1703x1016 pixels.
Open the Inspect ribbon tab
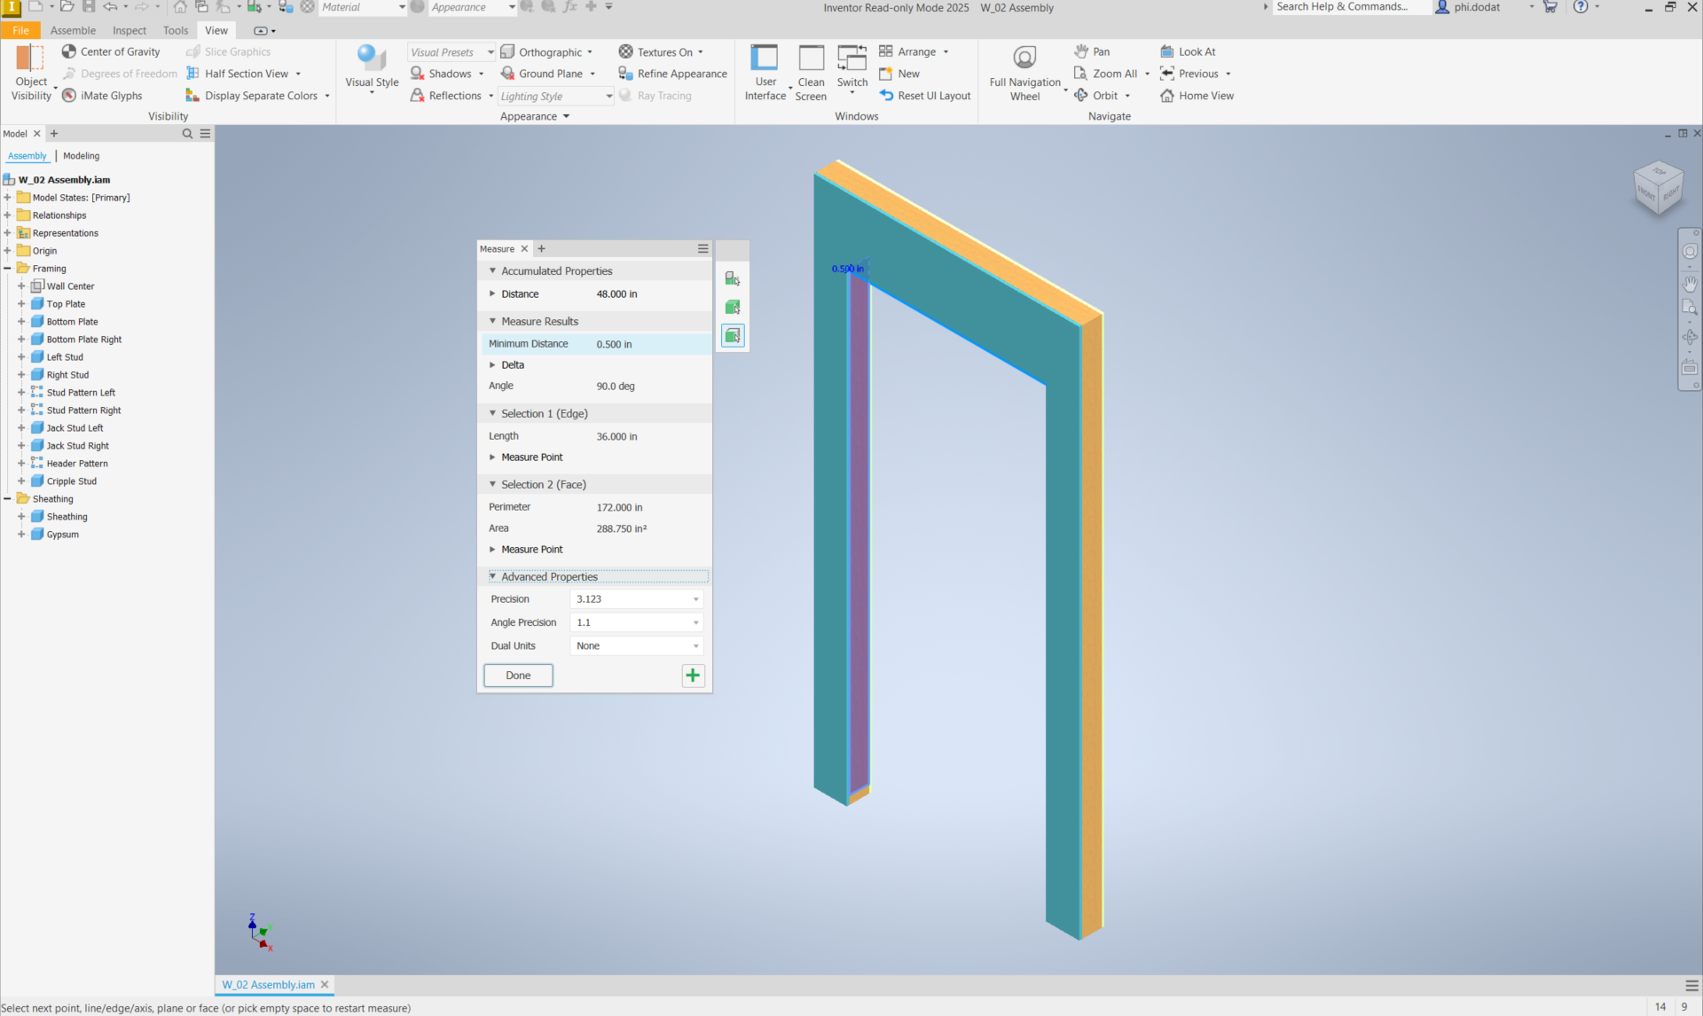pyautogui.click(x=129, y=30)
